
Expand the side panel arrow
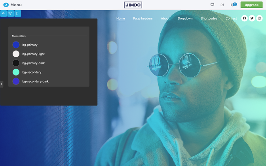[2, 84]
